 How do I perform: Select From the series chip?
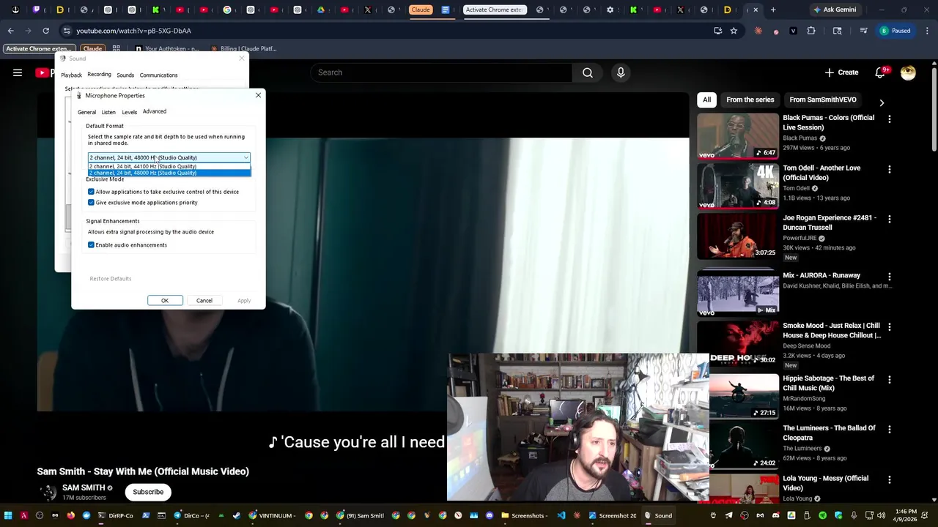point(750,100)
